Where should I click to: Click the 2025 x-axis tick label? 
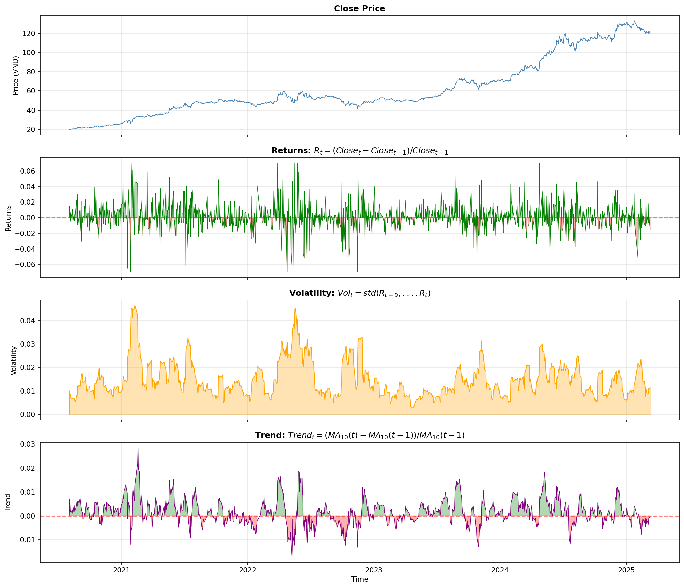coord(626,570)
